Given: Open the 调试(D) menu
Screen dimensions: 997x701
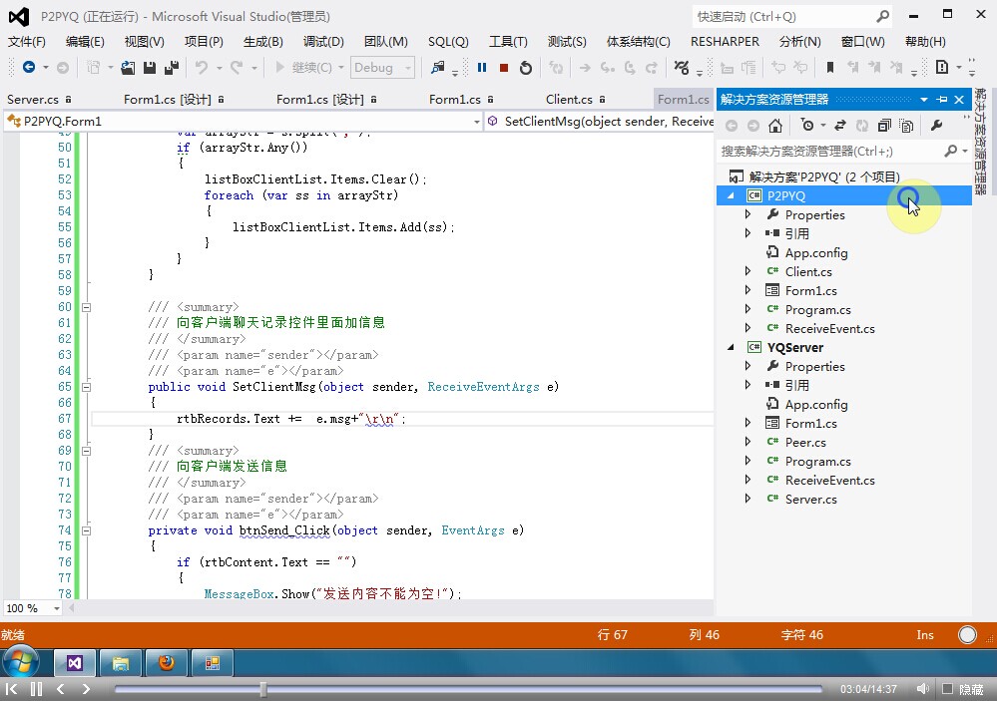Looking at the screenshot, I should [322, 42].
